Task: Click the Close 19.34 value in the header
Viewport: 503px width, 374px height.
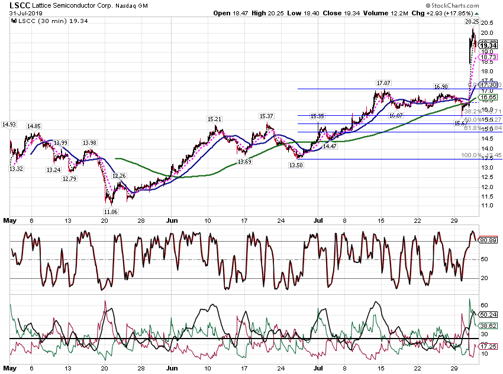Action: click(x=341, y=13)
